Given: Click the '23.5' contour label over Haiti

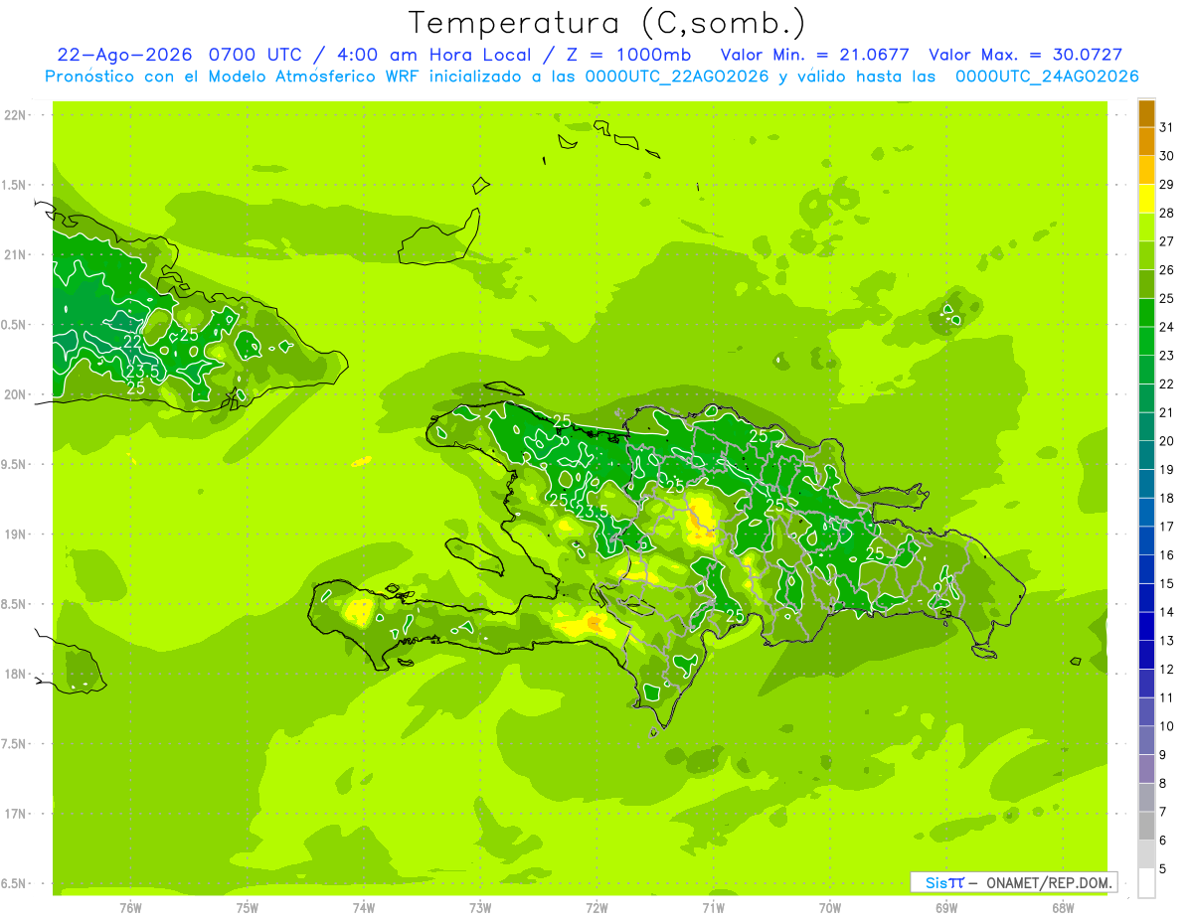Looking at the screenshot, I should click(592, 511).
